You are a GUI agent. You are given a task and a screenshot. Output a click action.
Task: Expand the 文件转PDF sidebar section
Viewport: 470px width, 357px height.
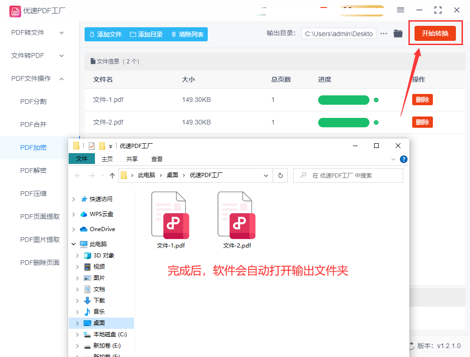[x=38, y=56]
